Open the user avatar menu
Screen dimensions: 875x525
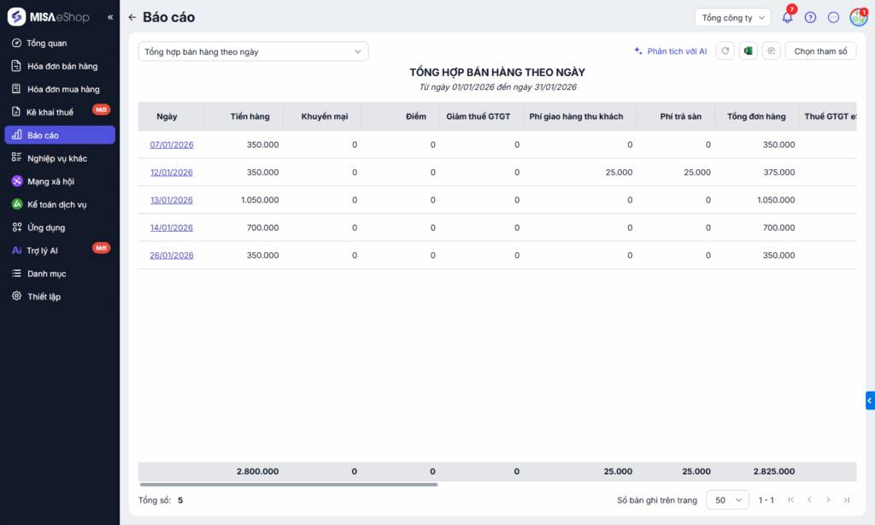(x=858, y=17)
